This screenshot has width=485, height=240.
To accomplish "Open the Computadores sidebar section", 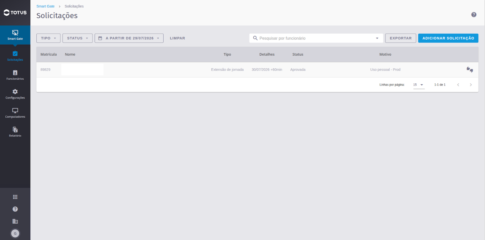I will (x=15, y=113).
